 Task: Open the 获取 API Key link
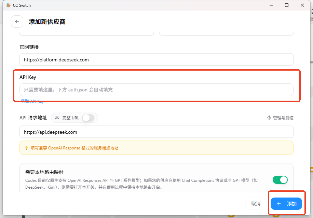point(32,101)
